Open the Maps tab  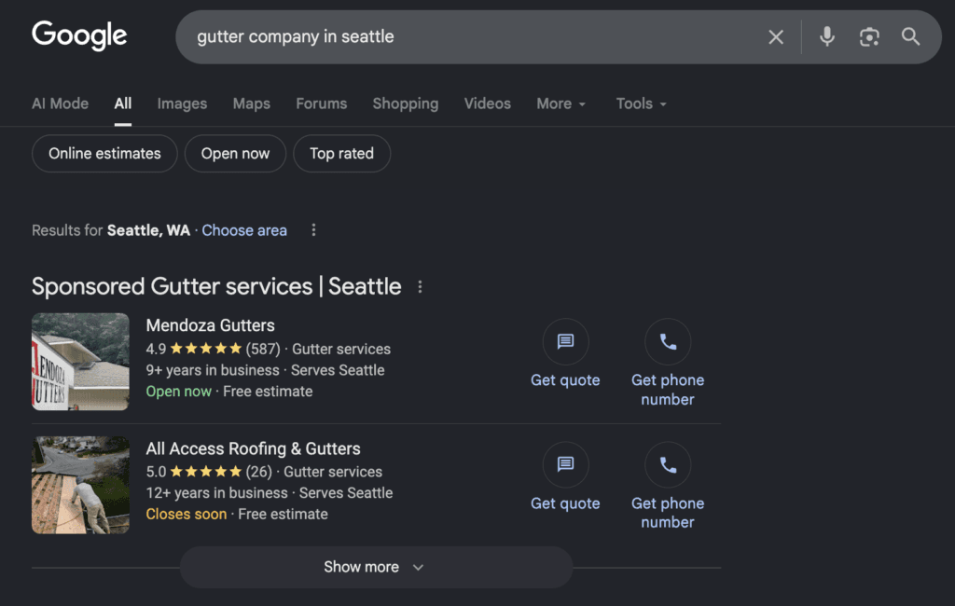pos(252,103)
